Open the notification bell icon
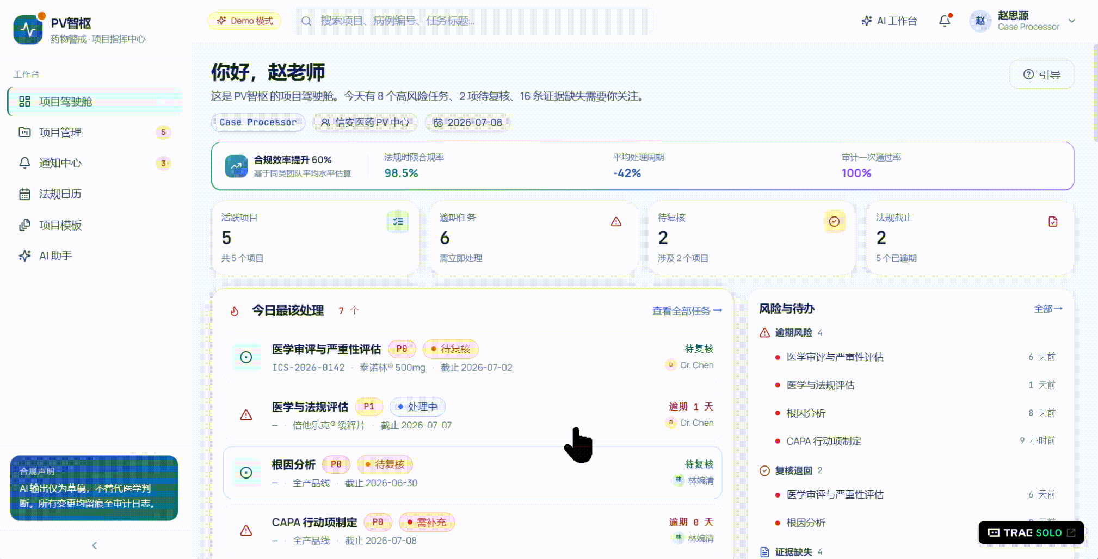Image resolution: width=1098 pixels, height=559 pixels. pos(945,21)
